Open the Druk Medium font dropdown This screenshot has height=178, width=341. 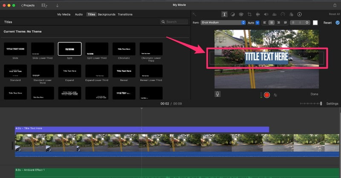pyautogui.click(x=224, y=23)
